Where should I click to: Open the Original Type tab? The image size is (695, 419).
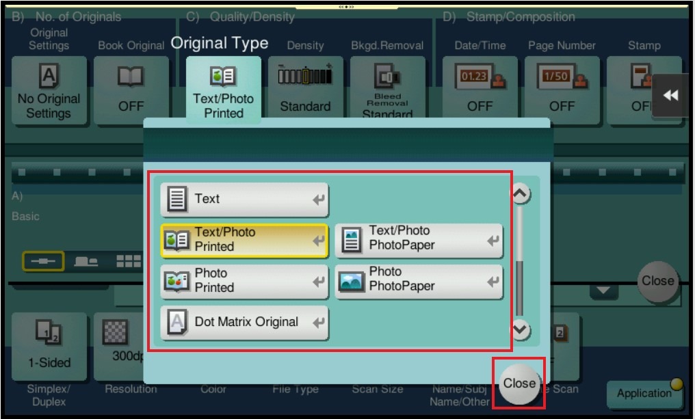[223, 90]
